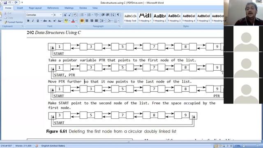Apply yellow text highlight color

(66, 21)
